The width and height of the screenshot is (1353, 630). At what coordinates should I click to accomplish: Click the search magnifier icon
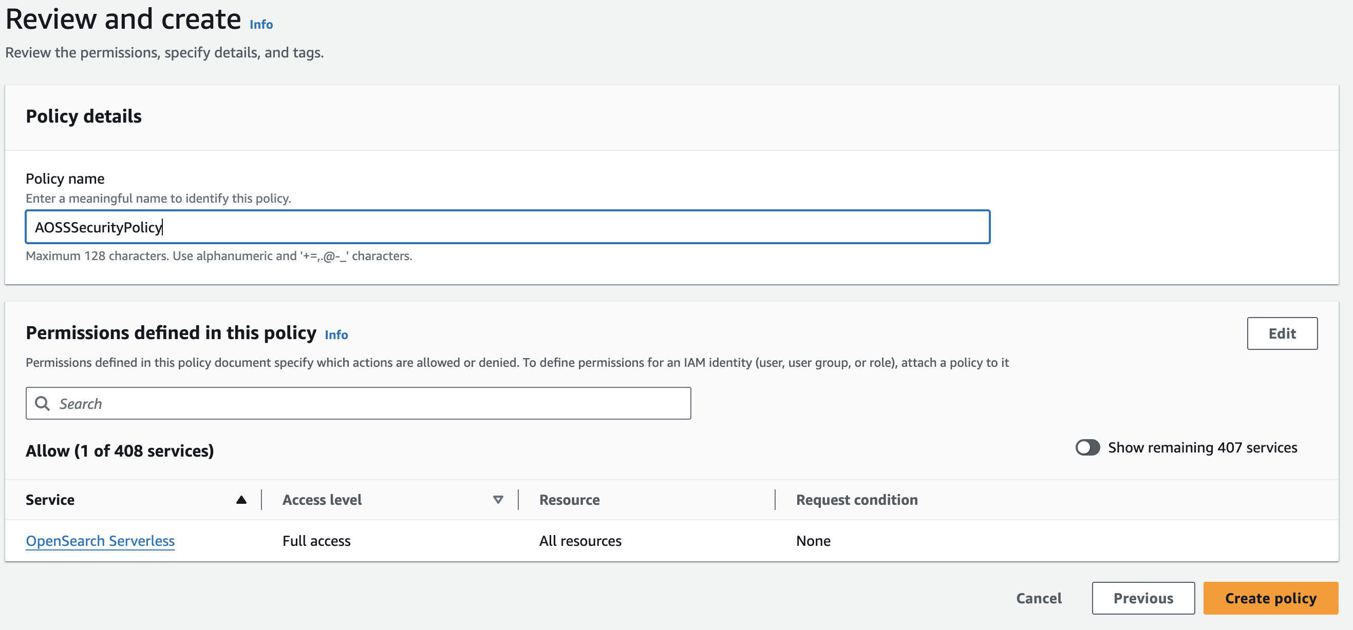[x=42, y=403]
